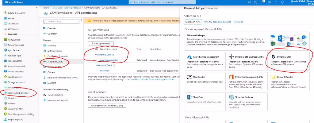Screen dimensions: 314x123
Task: Select the Microsoft Graph API card
Action: [247, 41]
